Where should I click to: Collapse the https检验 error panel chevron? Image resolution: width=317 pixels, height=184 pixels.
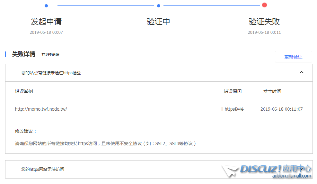301,72
